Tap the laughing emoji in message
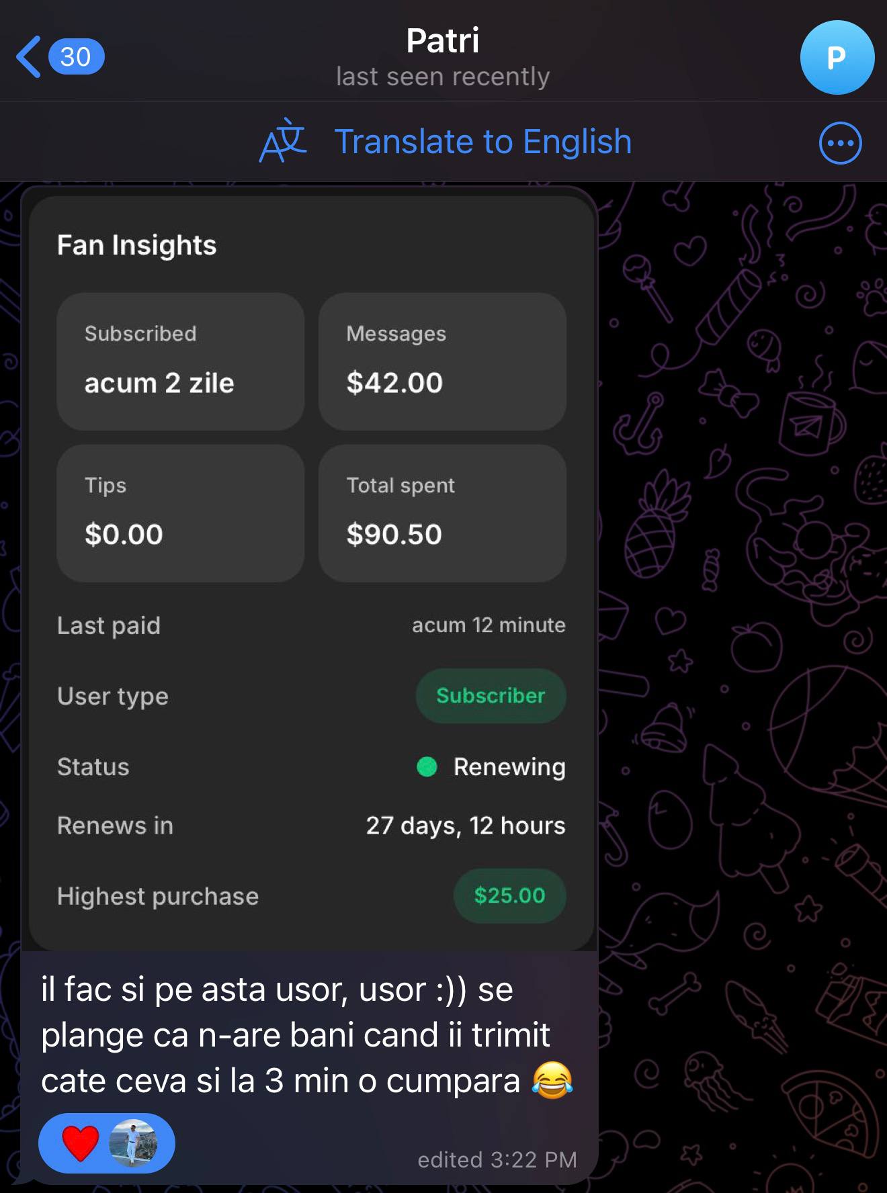 [x=552, y=1081]
